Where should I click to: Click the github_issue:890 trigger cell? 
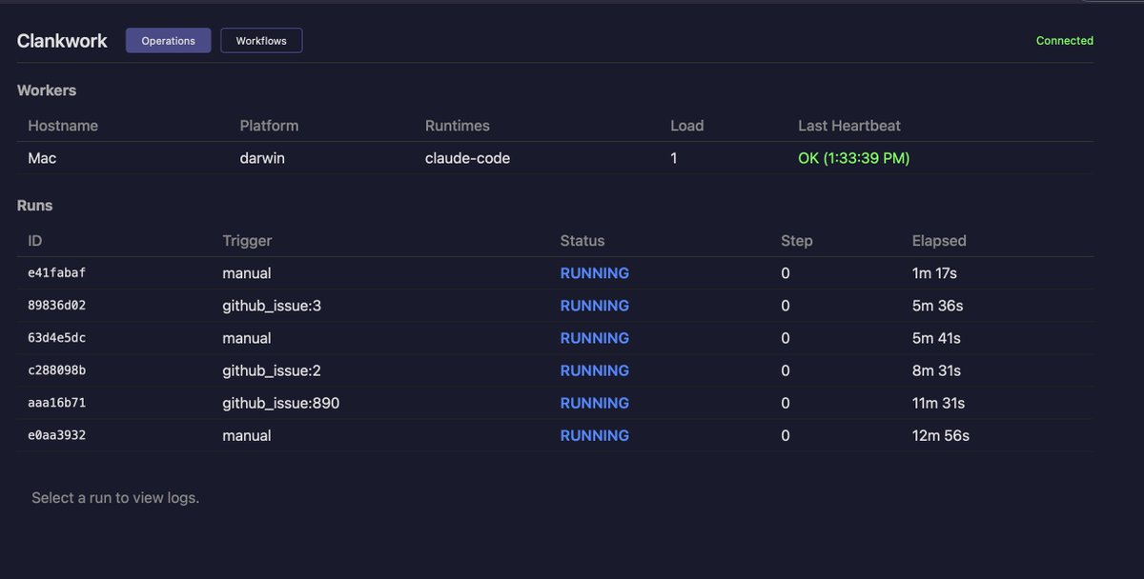281,403
